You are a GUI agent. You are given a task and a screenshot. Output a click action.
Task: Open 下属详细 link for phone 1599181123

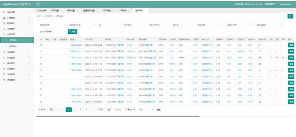click(x=120, y=45)
